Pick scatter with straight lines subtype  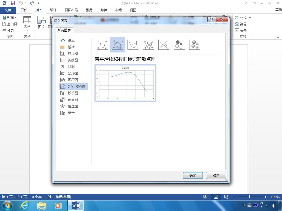coord(164,45)
